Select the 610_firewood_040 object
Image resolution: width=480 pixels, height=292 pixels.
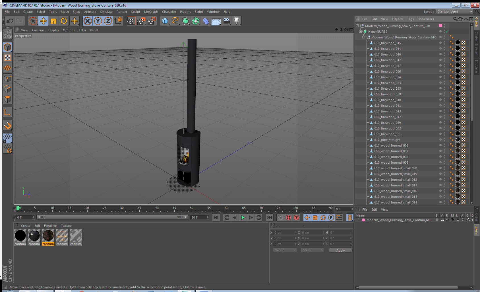pos(387,100)
